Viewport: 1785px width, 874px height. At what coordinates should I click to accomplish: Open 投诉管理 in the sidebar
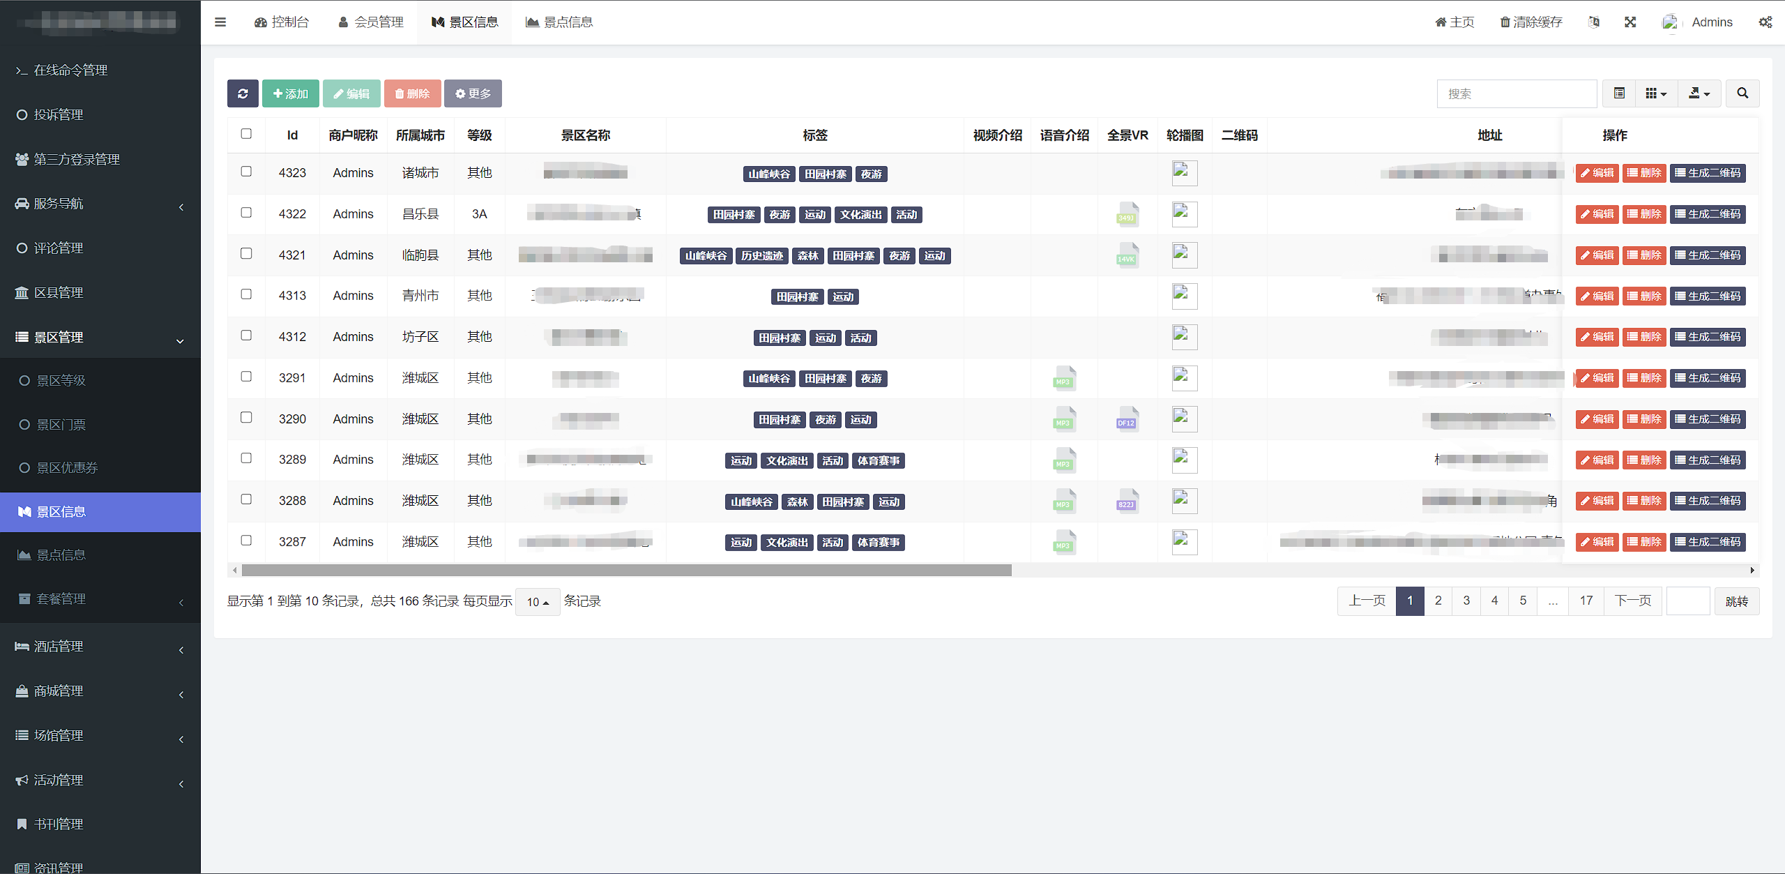pyautogui.click(x=100, y=115)
